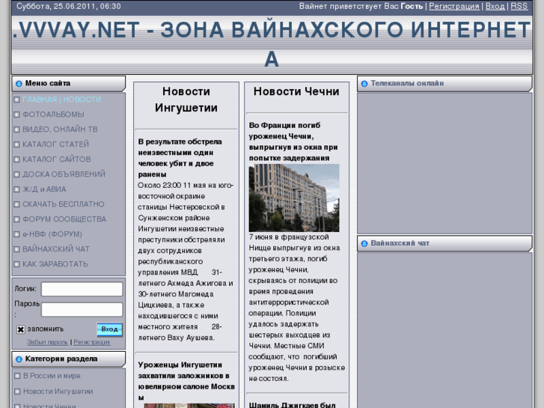Open Регистрация link under login form
Screen dimensions: 544x408
coord(92,342)
